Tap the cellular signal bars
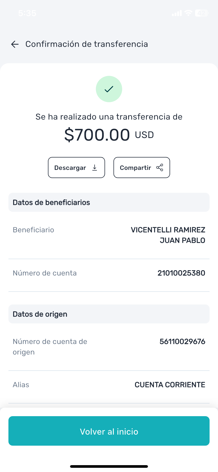This screenshot has height=472, width=218. click(177, 13)
